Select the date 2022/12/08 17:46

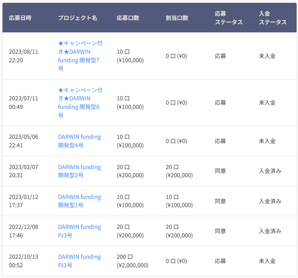tap(23, 231)
